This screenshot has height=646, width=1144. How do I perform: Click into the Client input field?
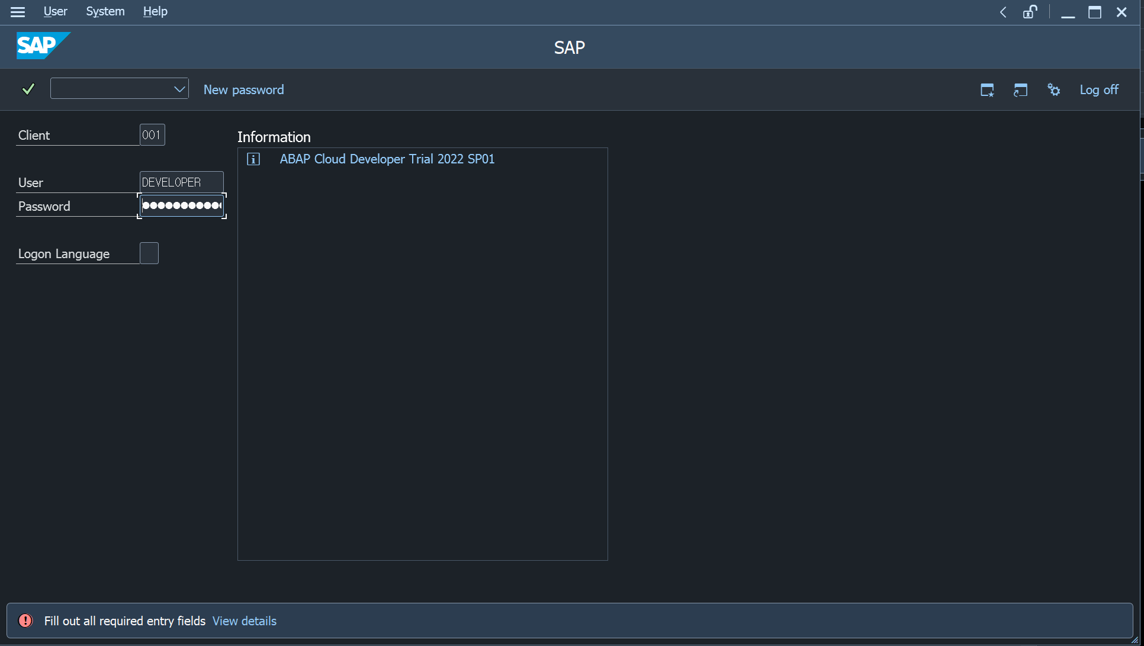point(152,135)
